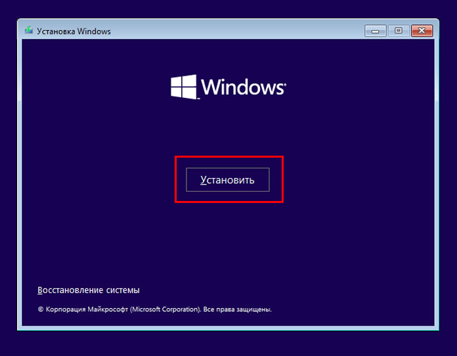Click the Windows setup icon in title bar

[x=29, y=30]
